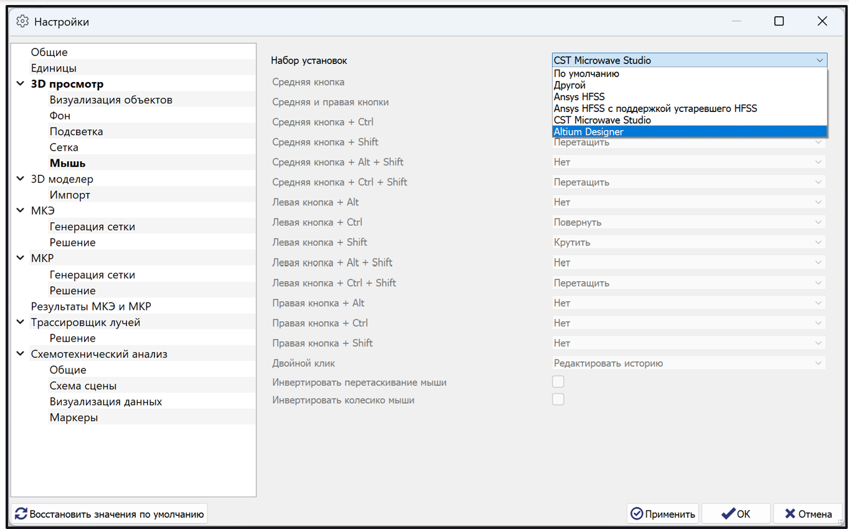This screenshot has width=849, height=529.
Task: Select Единицы in the settings tree
Action: pos(54,68)
